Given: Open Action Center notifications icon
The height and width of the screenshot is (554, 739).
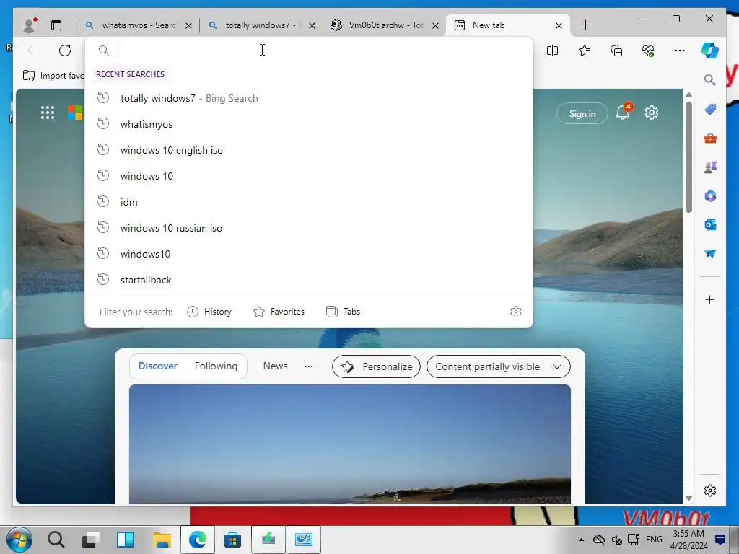Looking at the screenshot, I should [720, 540].
